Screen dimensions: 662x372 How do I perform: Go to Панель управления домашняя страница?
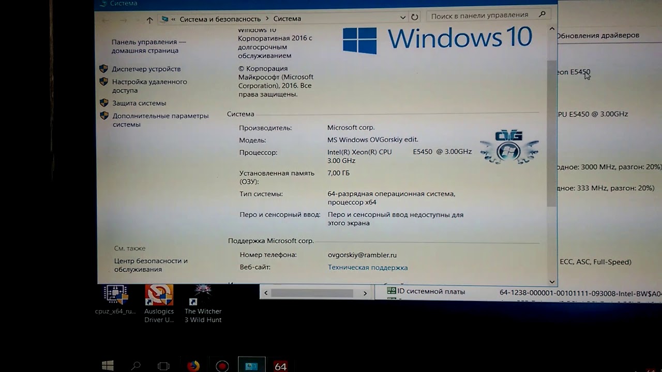click(x=148, y=46)
